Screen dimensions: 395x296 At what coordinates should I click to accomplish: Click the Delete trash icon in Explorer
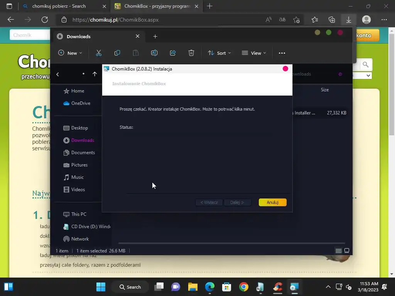[191, 53]
